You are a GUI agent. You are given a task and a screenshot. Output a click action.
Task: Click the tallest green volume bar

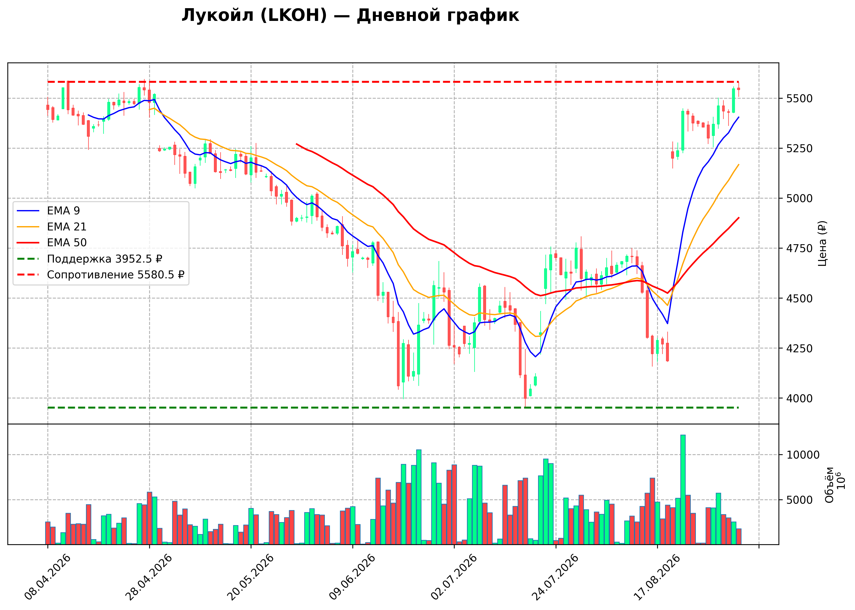pyautogui.click(x=683, y=490)
